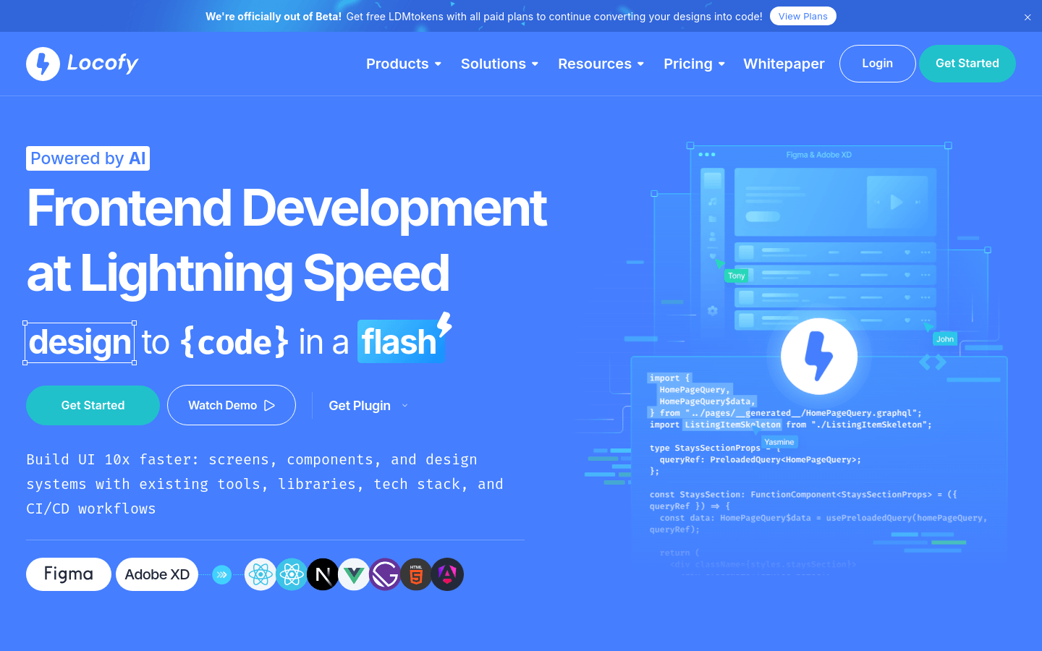Click Get Started in the navigation bar
Viewport: 1042px width, 651px height.
pyautogui.click(x=967, y=64)
